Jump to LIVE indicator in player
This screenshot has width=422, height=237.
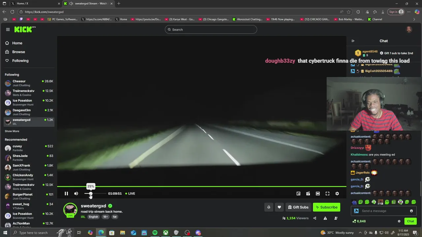(130, 194)
